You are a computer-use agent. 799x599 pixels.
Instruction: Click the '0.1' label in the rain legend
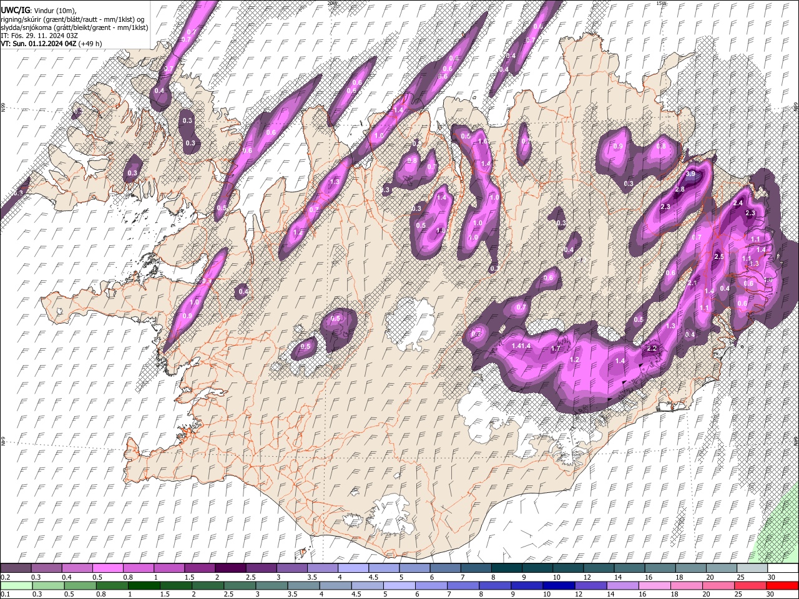pos(5,594)
